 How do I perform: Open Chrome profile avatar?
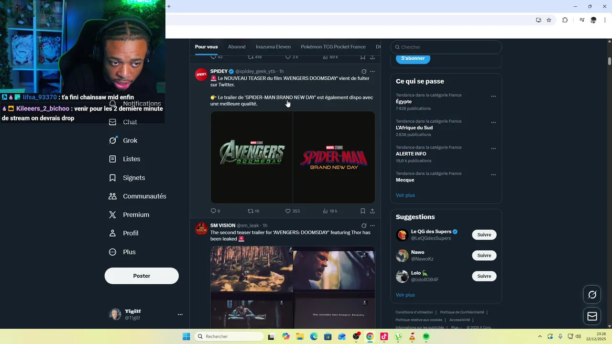[x=593, y=20]
